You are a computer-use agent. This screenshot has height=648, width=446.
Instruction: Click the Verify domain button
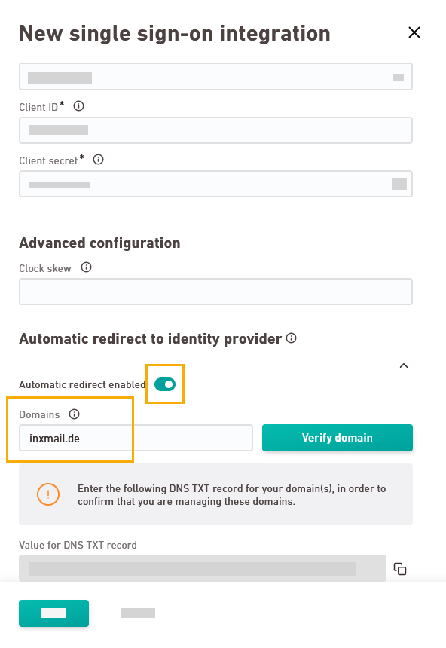tap(338, 438)
